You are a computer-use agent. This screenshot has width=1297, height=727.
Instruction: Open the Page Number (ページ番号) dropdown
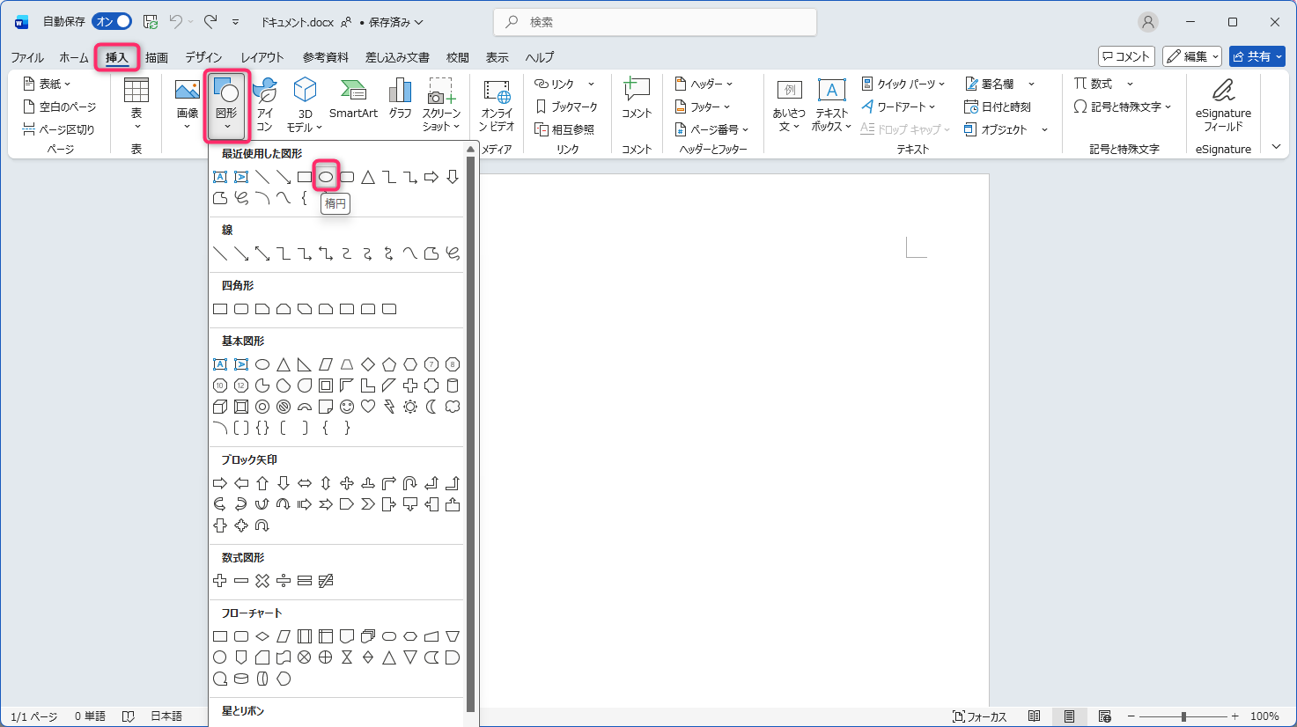pos(711,129)
